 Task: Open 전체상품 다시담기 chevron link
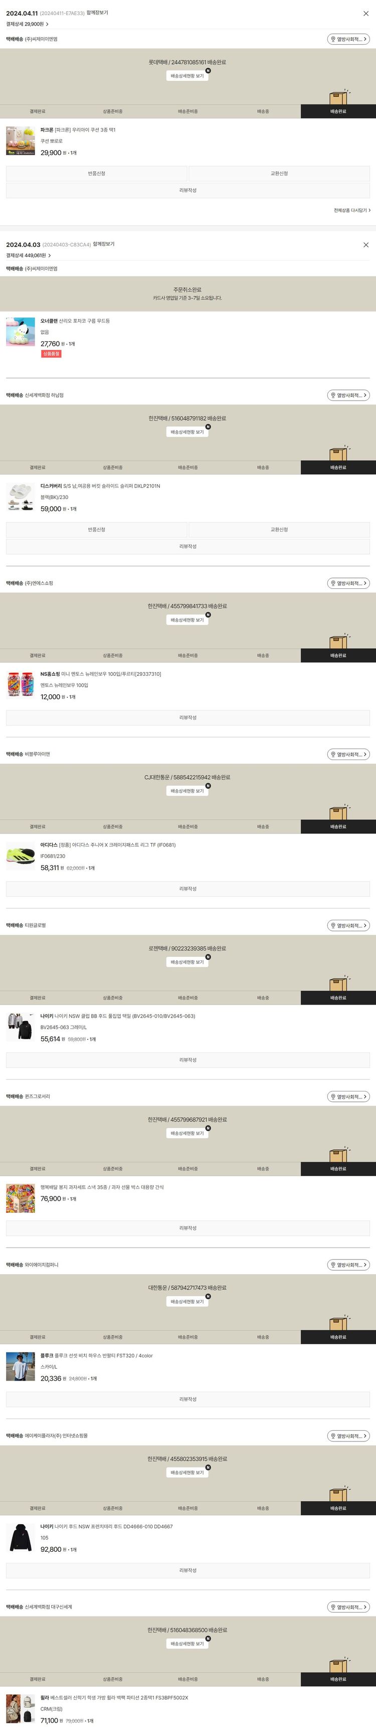tap(352, 211)
